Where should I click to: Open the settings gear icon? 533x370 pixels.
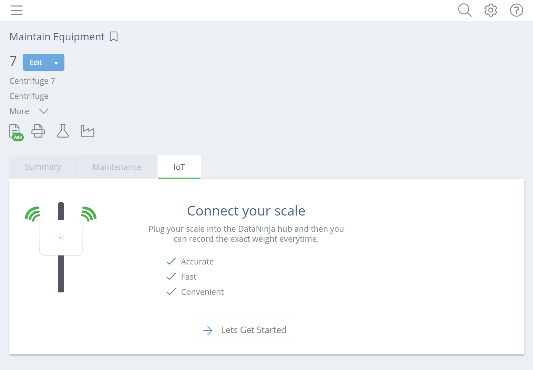(x=491, y=10)
